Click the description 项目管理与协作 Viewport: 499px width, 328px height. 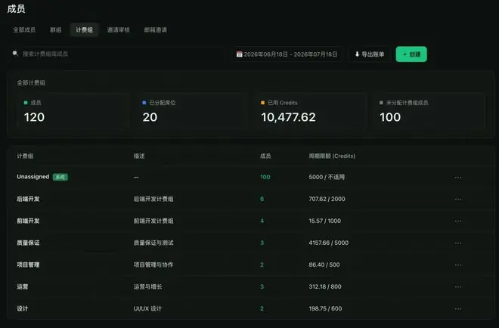click(x=153, y=265)
